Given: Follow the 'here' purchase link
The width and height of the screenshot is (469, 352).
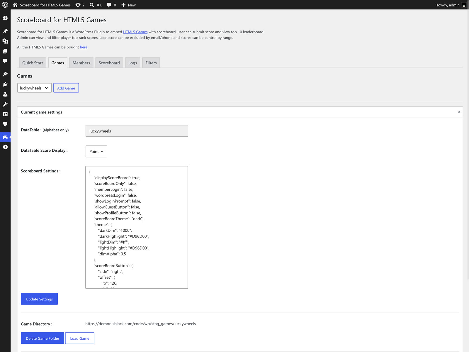Looking at the screenshot, I should pos(84,47).
